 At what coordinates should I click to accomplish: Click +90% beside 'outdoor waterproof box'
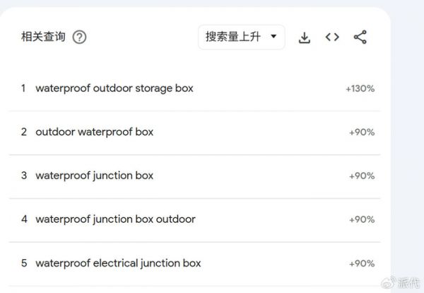[x=362, y=132]
